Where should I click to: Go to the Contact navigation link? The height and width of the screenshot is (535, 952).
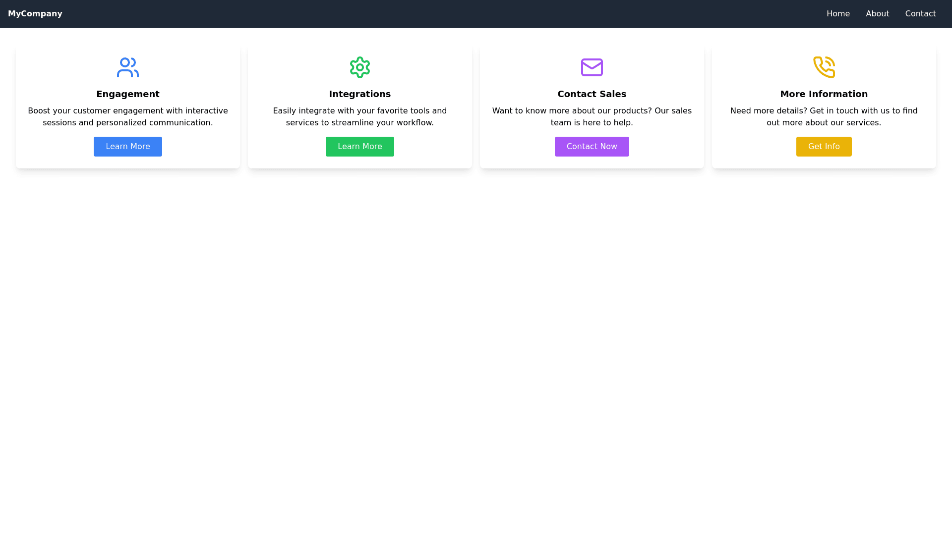point(920,14)
